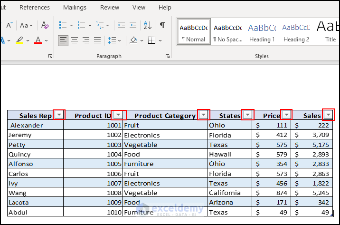Open the Borders dropdown arrow
Screen dimensions: 340x225
click(160, 40)
